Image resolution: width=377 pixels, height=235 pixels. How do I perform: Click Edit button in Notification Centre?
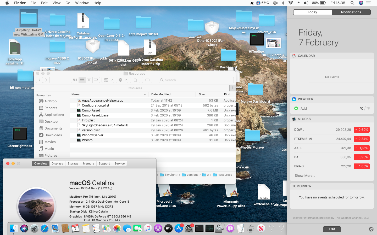click(332, 229)
